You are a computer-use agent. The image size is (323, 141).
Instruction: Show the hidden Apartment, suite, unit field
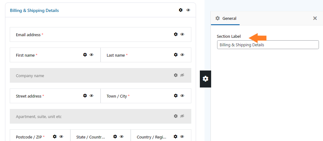pyautogui.click(x=182, y=116)
